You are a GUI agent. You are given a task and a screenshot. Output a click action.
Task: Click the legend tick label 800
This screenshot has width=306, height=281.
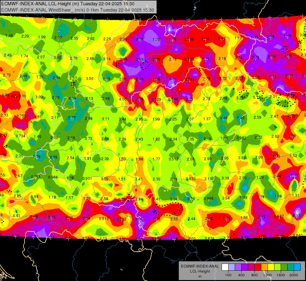point(254,275)
